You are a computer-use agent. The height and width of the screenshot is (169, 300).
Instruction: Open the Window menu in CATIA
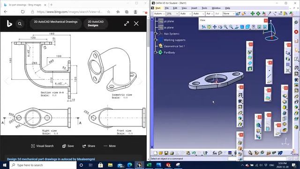tap(216, 8)
